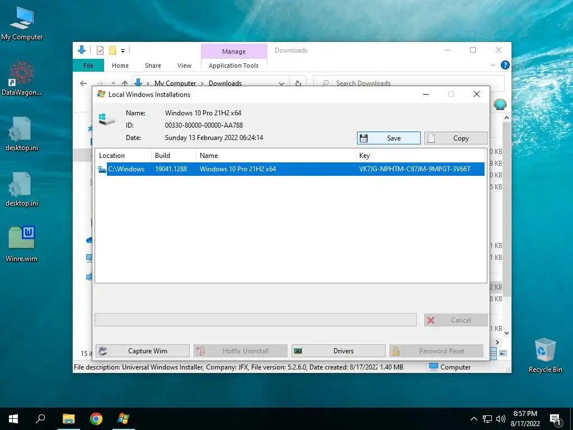Screen dimensions: 573x430
Task: Minimize the Local Windows Installations dialog
Action: (426, 94)
